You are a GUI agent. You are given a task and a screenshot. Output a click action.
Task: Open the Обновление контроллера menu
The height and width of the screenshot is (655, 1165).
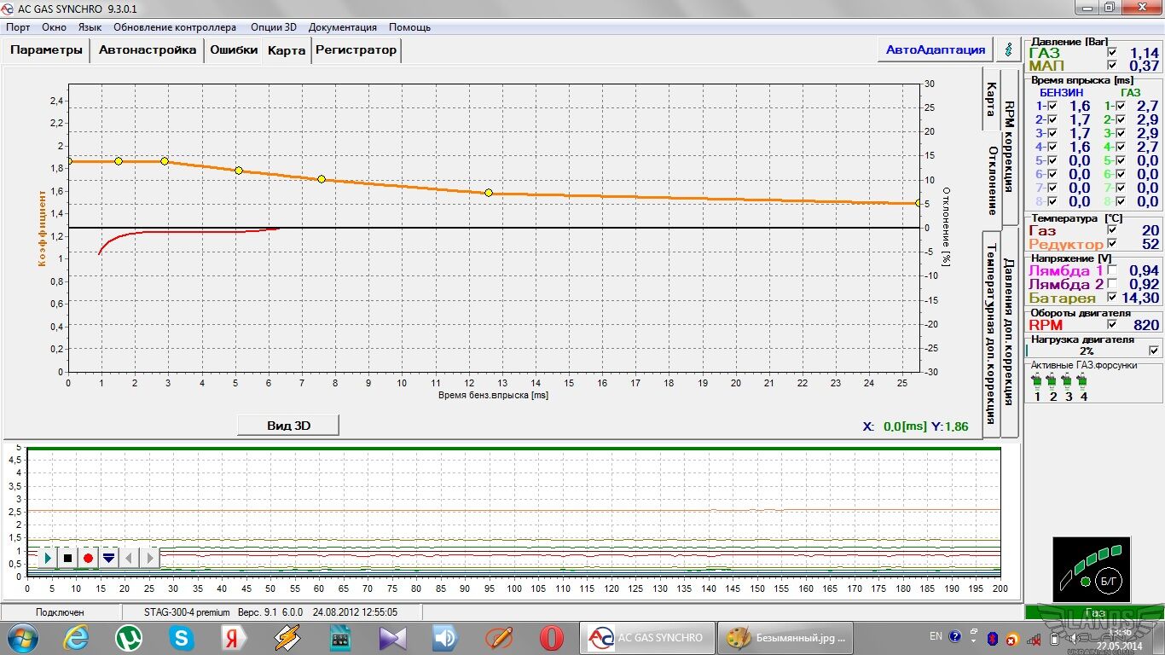pyautogui.click(x=175, y=27)
